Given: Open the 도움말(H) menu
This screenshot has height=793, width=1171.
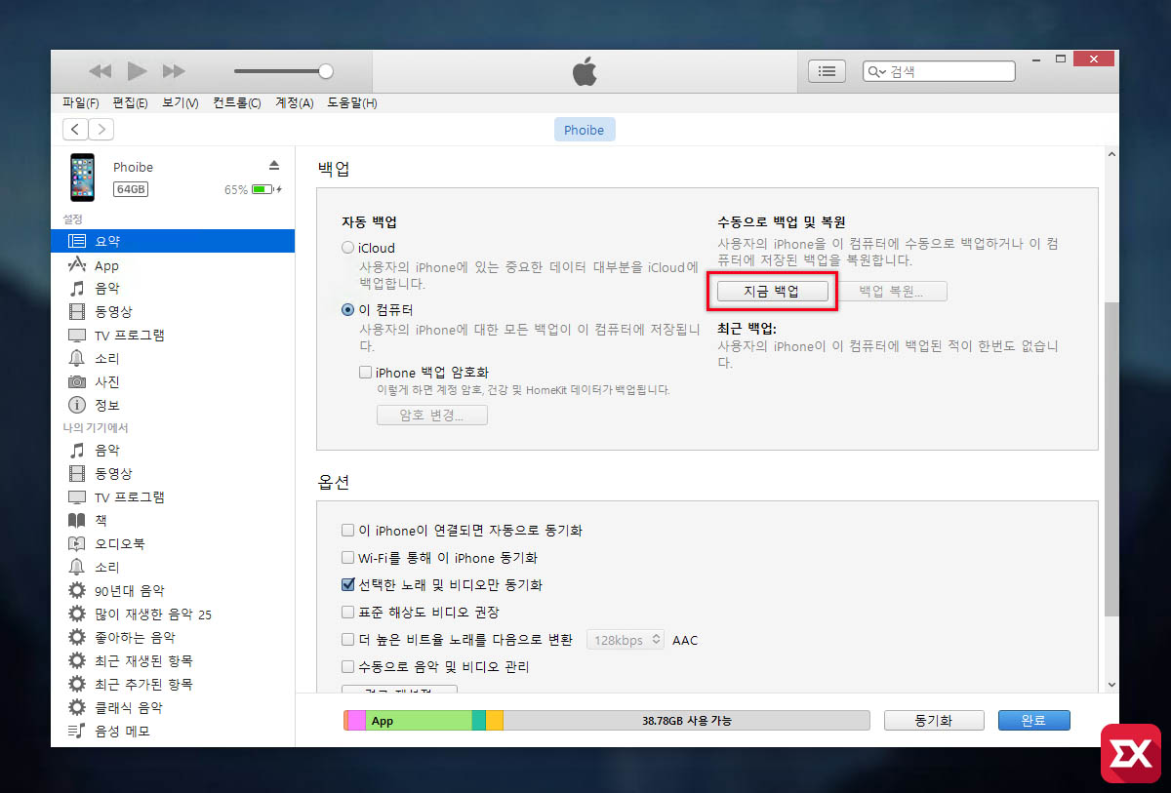Looking at the screenshot, I should pos(351,102).
